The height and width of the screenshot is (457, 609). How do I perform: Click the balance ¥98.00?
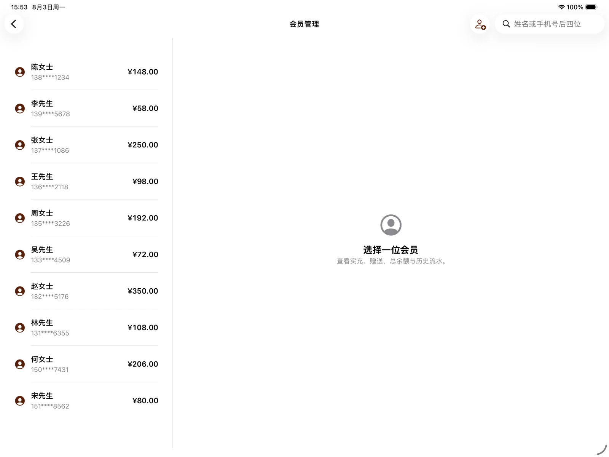pyautogui.click(x=145, y=182)
